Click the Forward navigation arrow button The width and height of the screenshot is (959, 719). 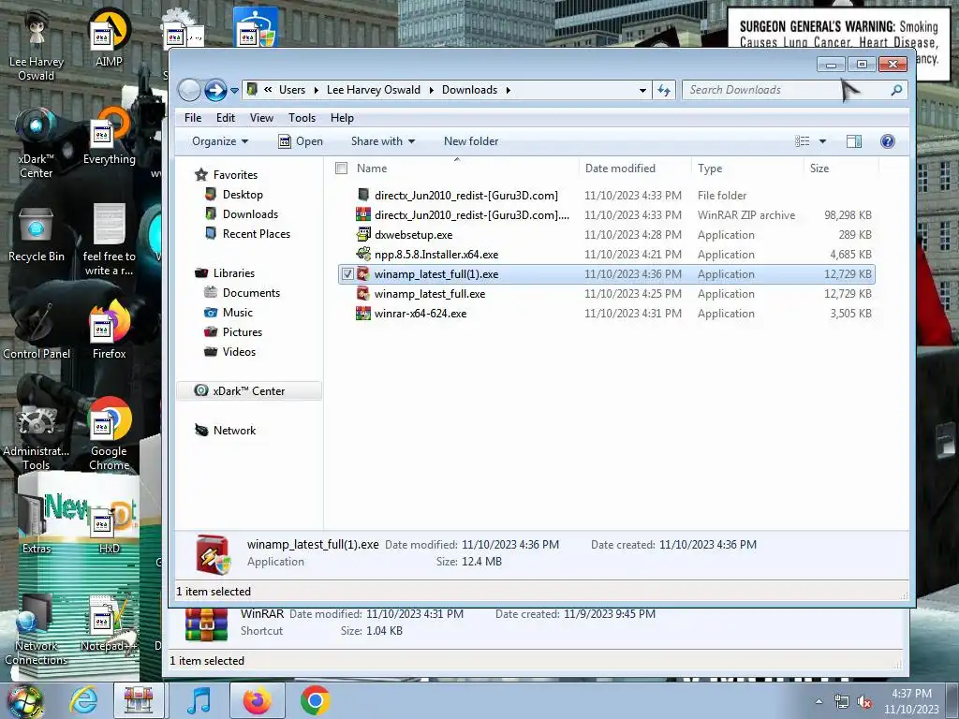tap(215, 91)
